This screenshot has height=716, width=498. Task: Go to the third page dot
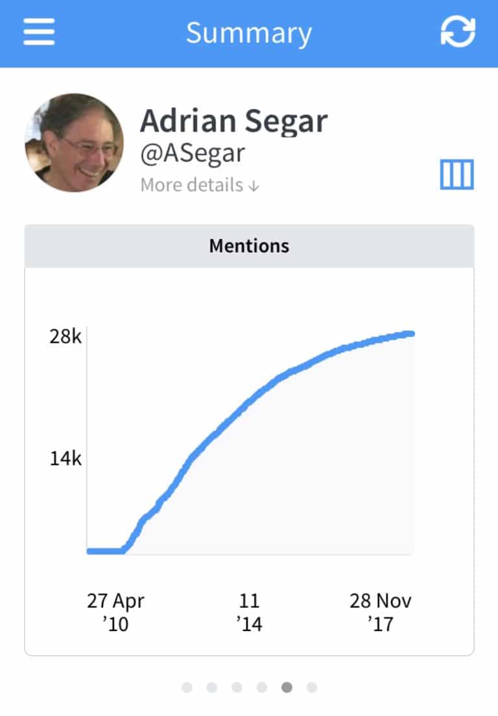tap(237, 687)
